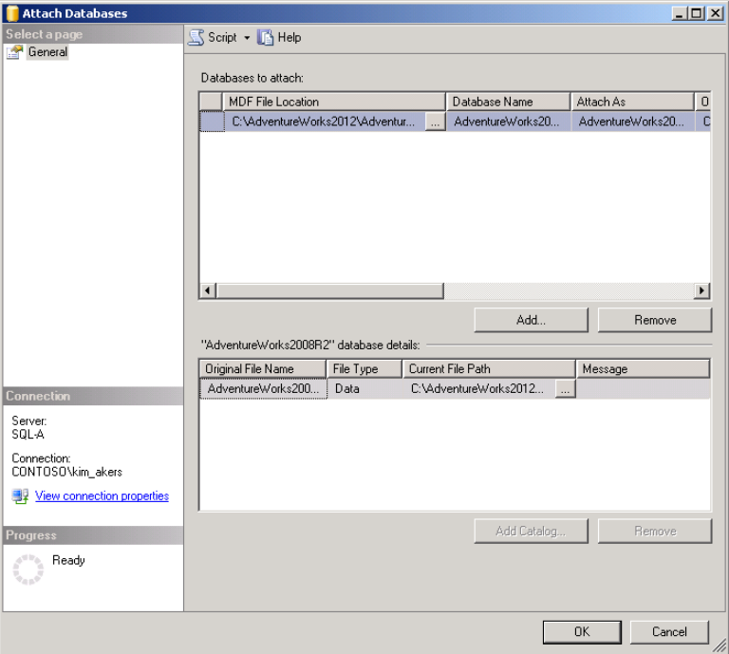Open Help from the toolbar text

pyautogui.click(x=290, y=37)
